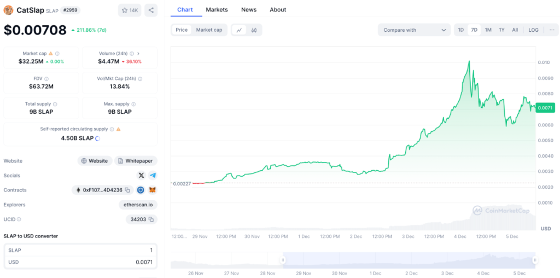Open the UCID info icon
Viewport: 560px width, 278px height.
pyautogui.click(x=19, y=219)
